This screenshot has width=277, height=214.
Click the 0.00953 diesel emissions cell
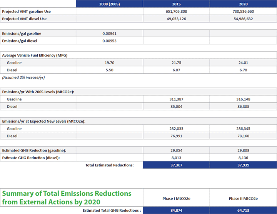point(109,41)
